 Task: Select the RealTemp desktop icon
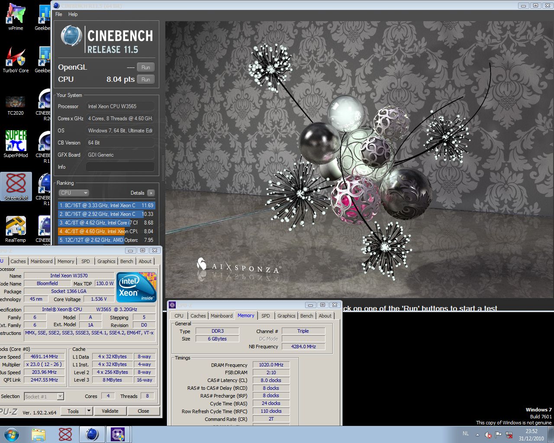click(16, 229)
